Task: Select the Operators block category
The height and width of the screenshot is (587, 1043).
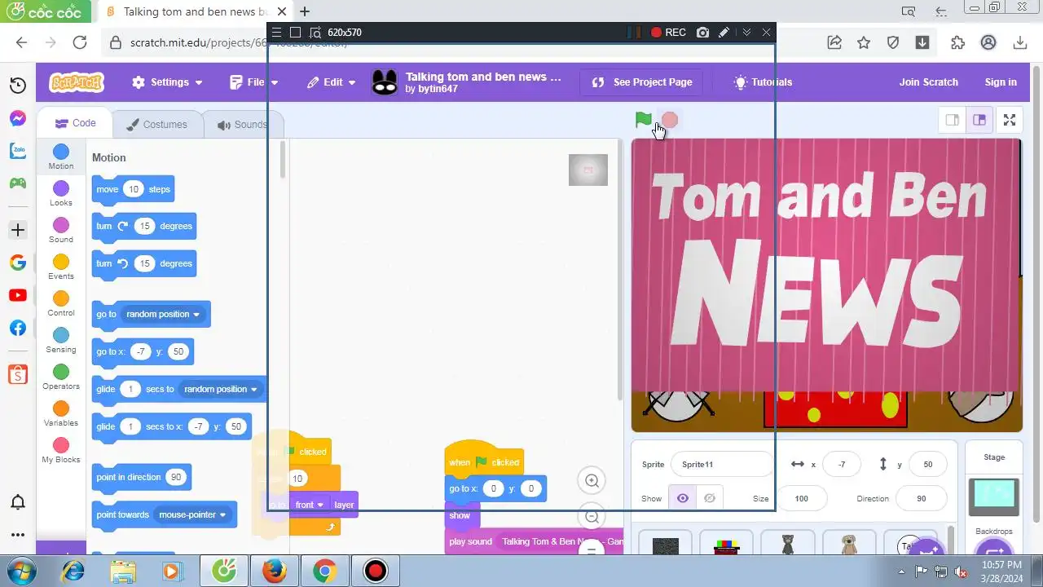Action: [x=61, y=377]
